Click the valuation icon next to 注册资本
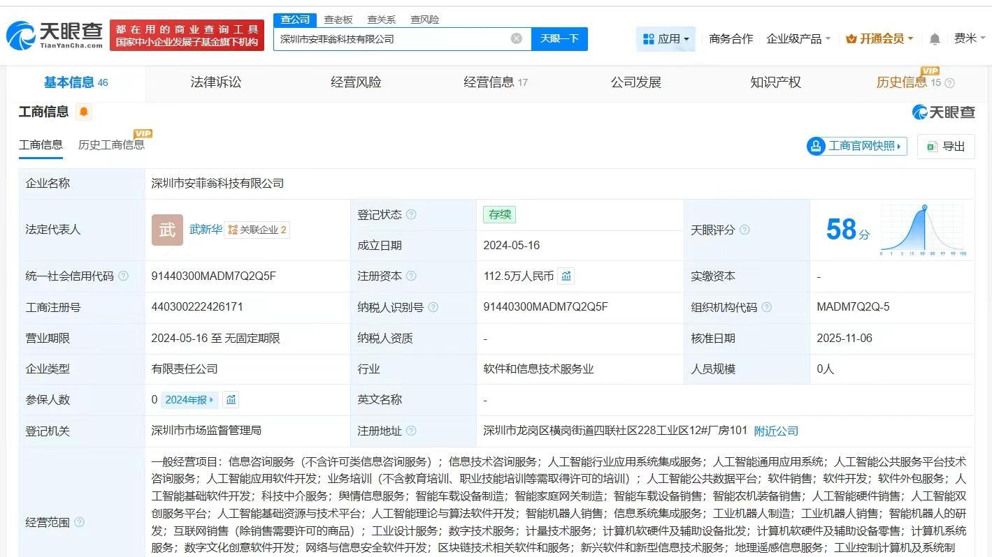 pyautogui.click(x=566, y=276)
